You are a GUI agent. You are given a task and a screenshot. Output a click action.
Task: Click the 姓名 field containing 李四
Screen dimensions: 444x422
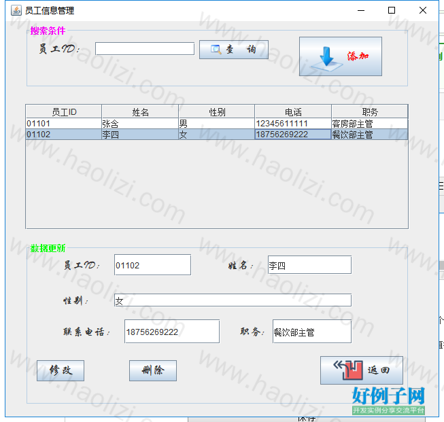coord(309,265)
